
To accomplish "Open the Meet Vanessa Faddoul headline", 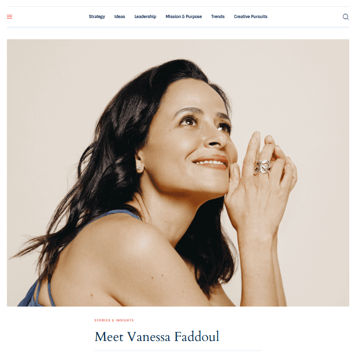I will (157, 337).
